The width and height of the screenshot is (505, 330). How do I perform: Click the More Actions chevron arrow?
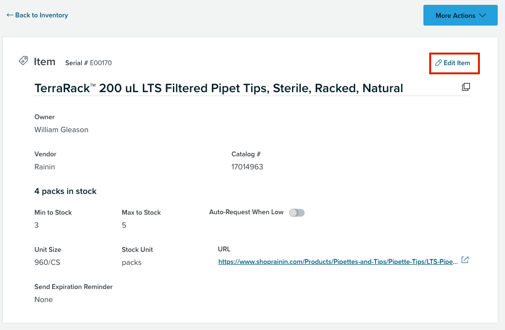pyautogui.click(x=482, y=15)
